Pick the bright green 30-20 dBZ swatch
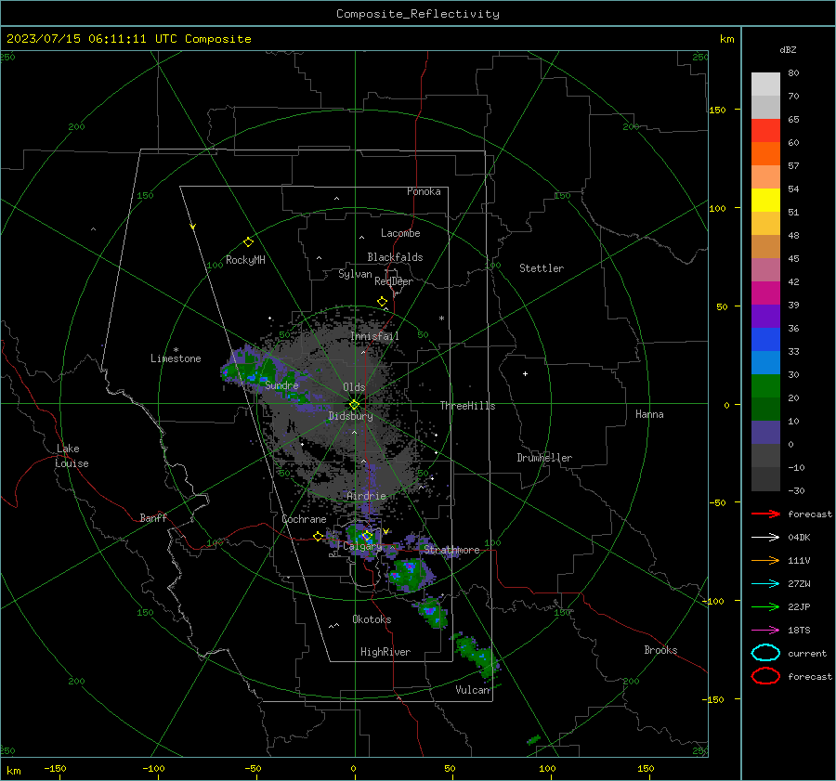The height and width of the screenshot is (781, 836). pyautogui.click(x=765, y=386)
